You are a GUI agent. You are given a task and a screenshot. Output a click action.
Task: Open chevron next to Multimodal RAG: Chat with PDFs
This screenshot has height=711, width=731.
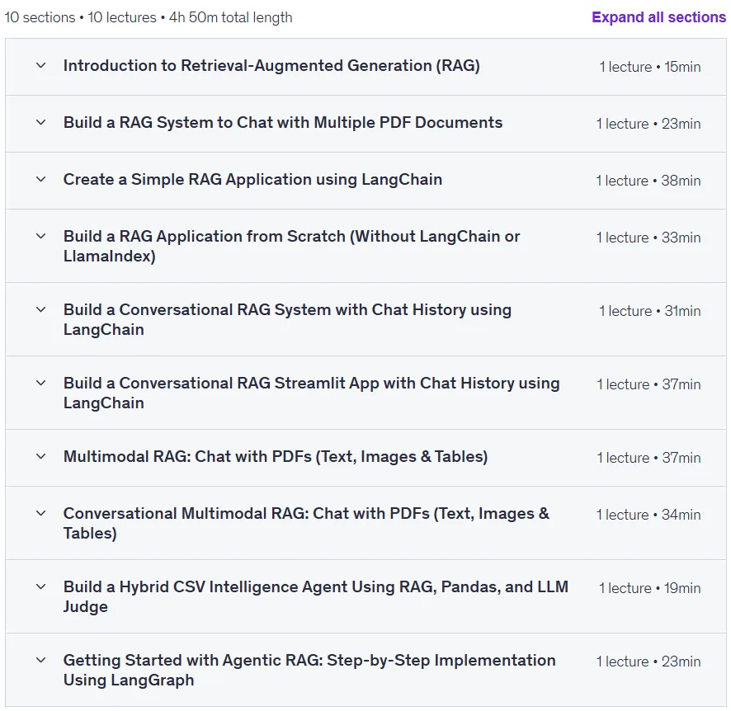pos(41,457)
